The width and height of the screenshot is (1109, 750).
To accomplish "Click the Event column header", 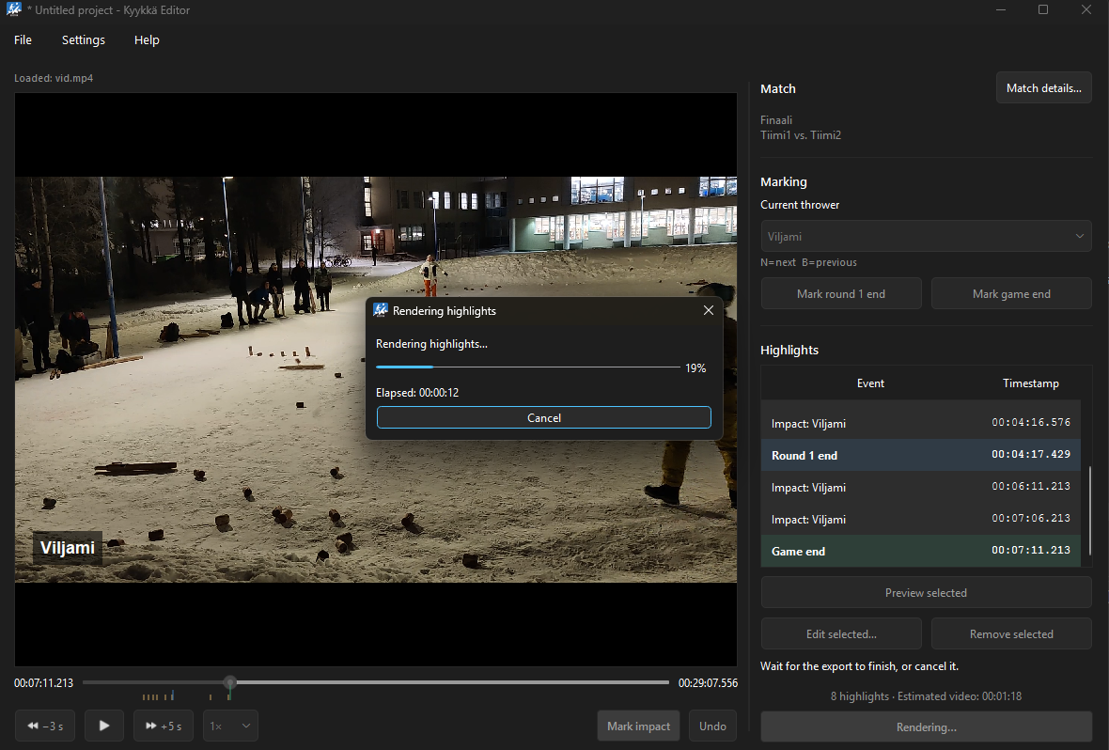I will pyautogui.click(x=870, y=383).
